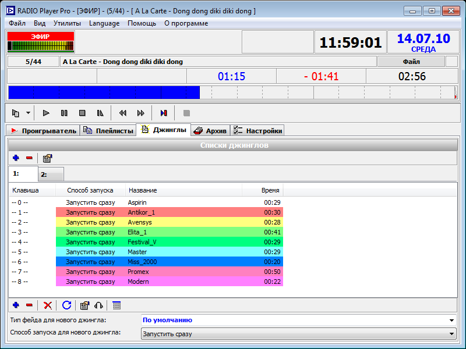Switch to the Архив tab

pos(210,130)
